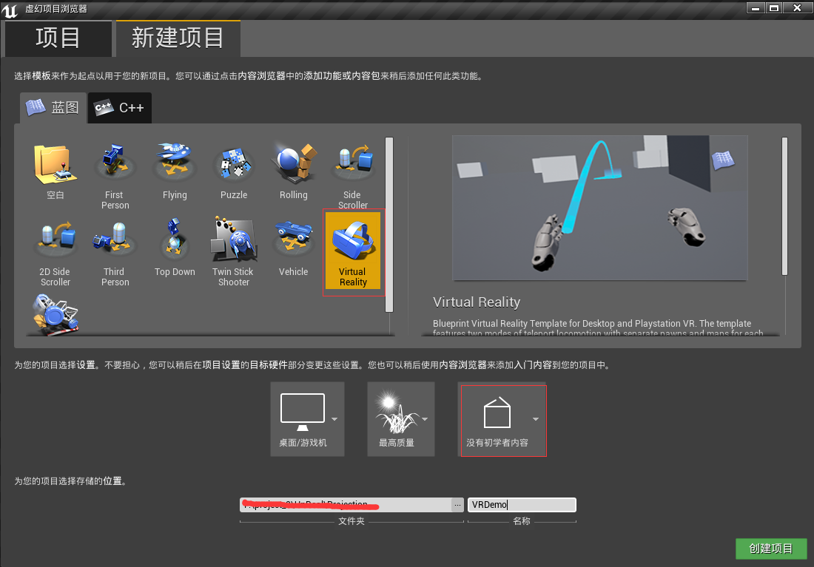The image size is (814, 567).
Task: Open the folder browse dialog with ... button
Action: pyautogui.click(x=457, y=504)
